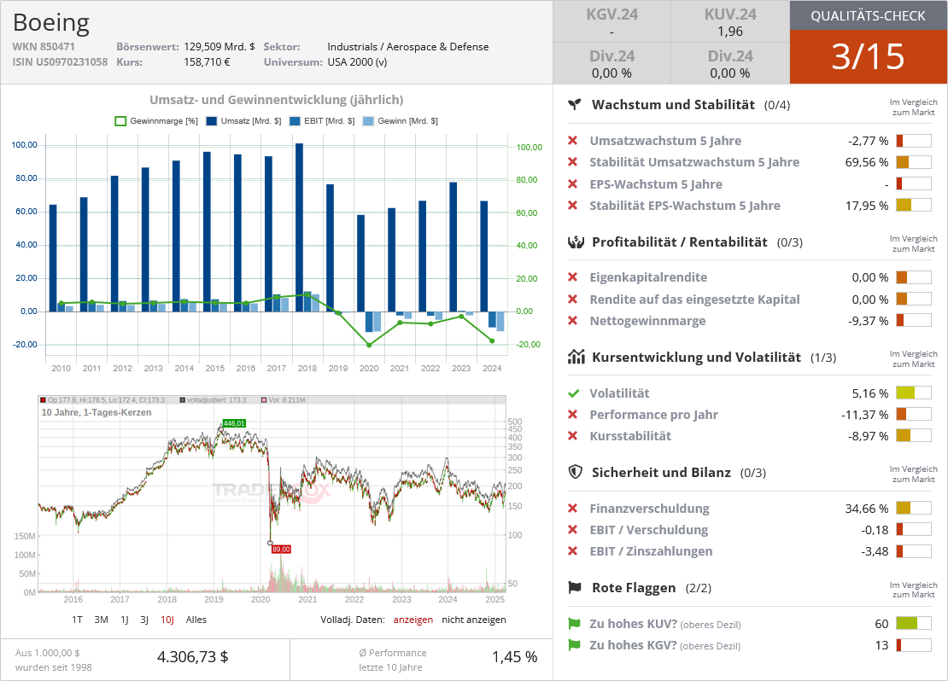Switch the price chart to 1T range
The height and width of the screenshot is (681, 948).
click(77, 620)
